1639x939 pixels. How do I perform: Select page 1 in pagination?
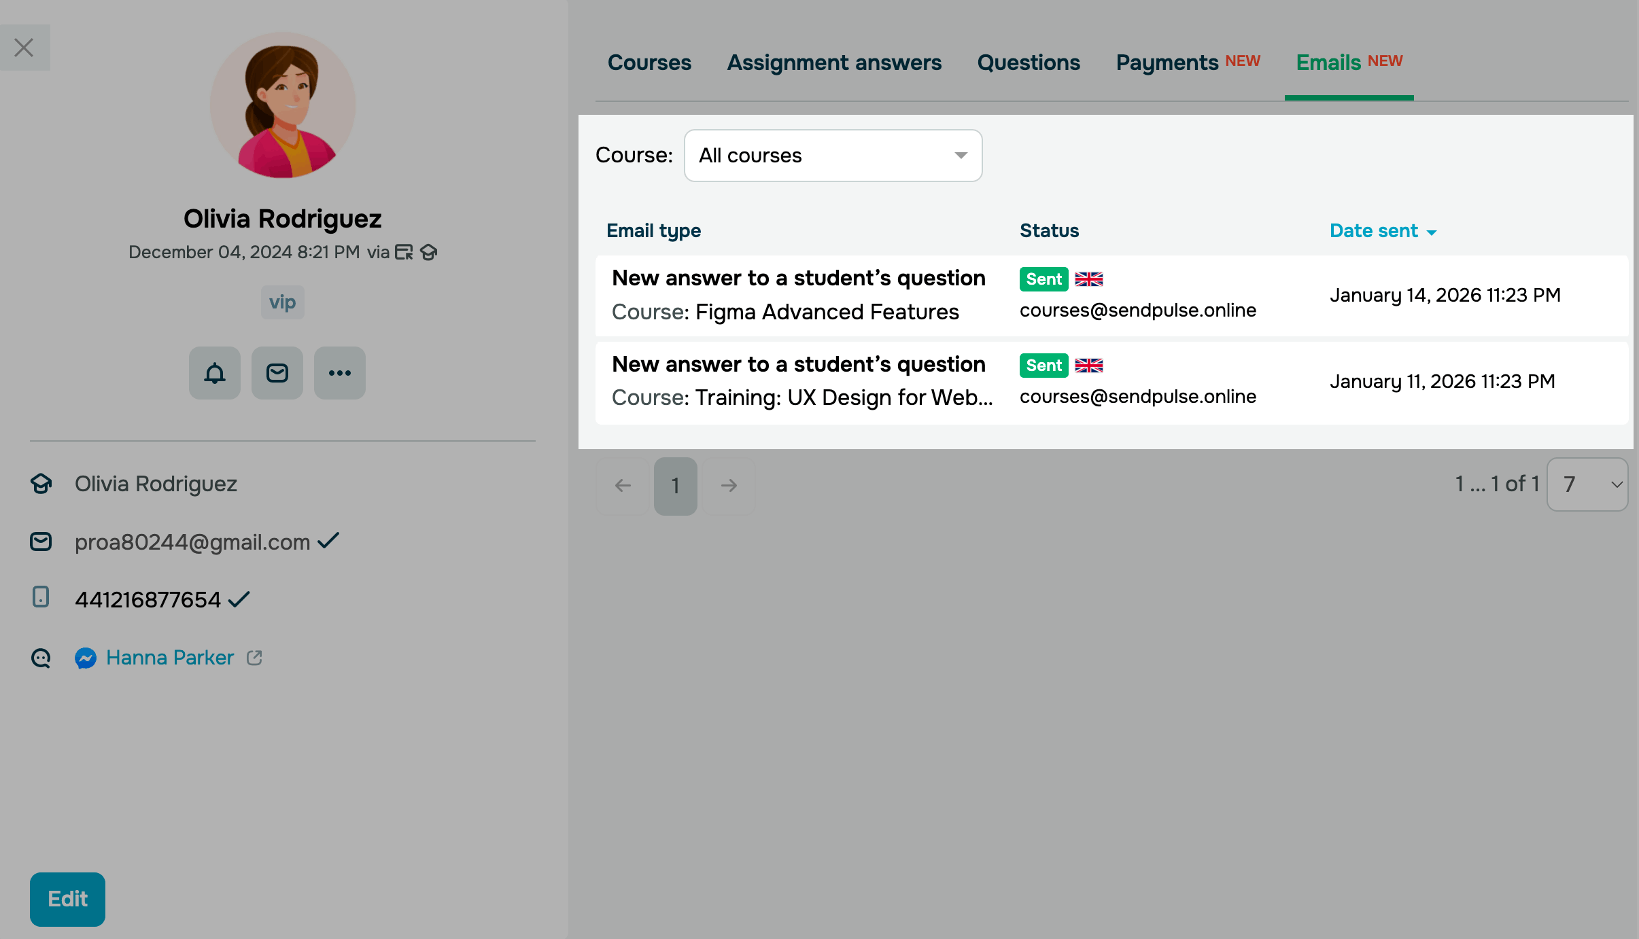coord(675,486)
